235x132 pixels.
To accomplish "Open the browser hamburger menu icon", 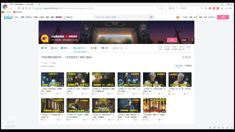I will (x=231, y=9).
